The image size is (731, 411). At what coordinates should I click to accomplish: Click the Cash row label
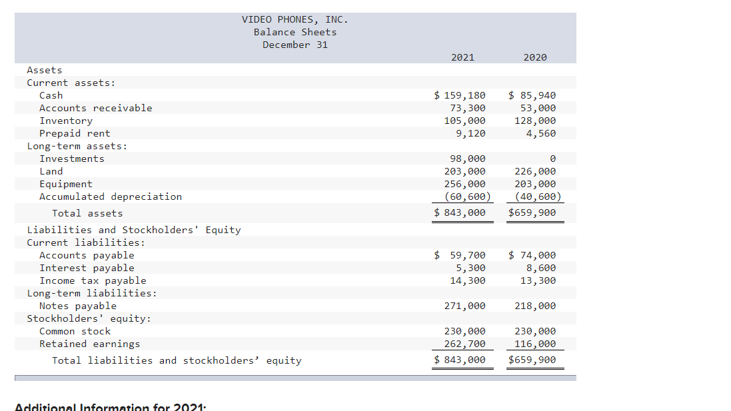point(51,95)
